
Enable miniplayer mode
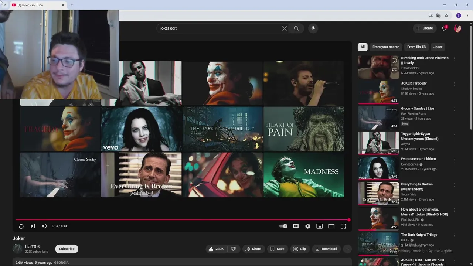point(320,226)
